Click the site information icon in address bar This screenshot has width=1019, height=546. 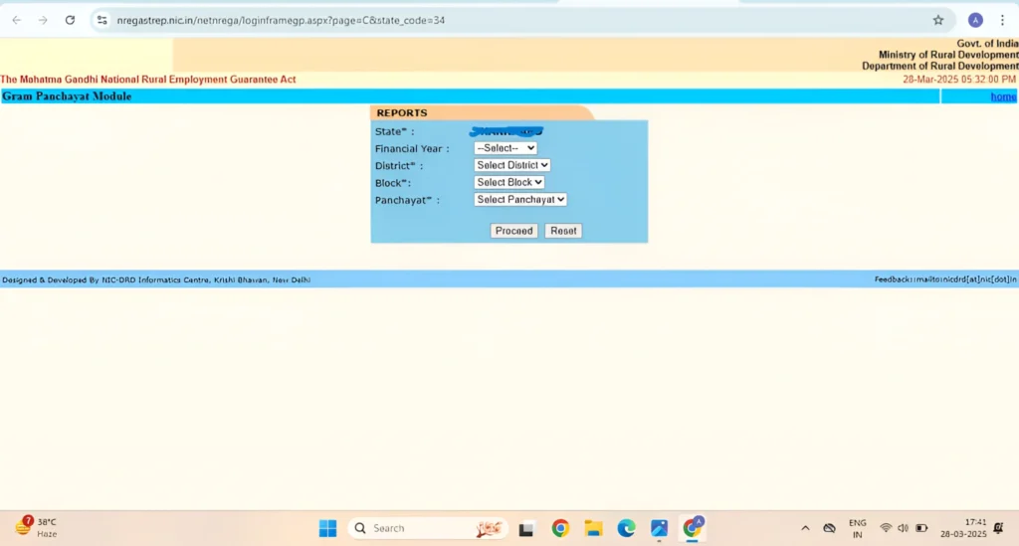[102, 20]
